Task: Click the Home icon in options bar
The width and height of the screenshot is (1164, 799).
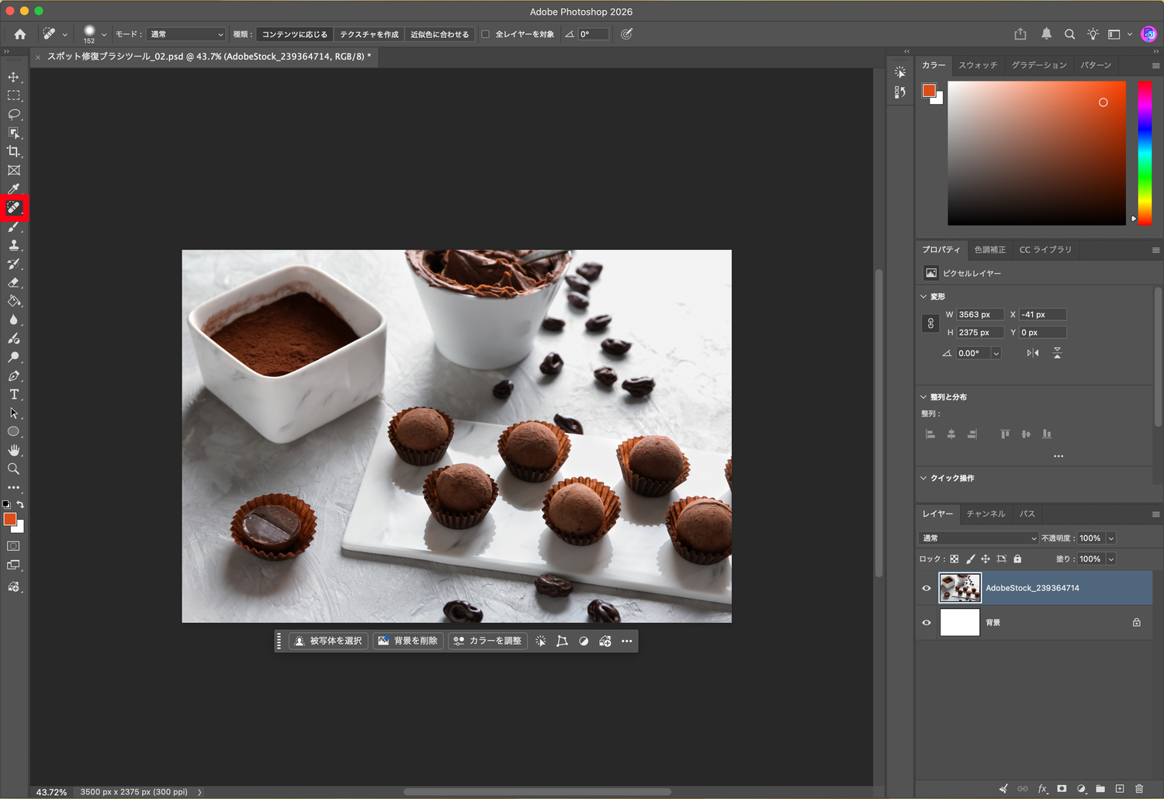Action: (x=20, y=34)
